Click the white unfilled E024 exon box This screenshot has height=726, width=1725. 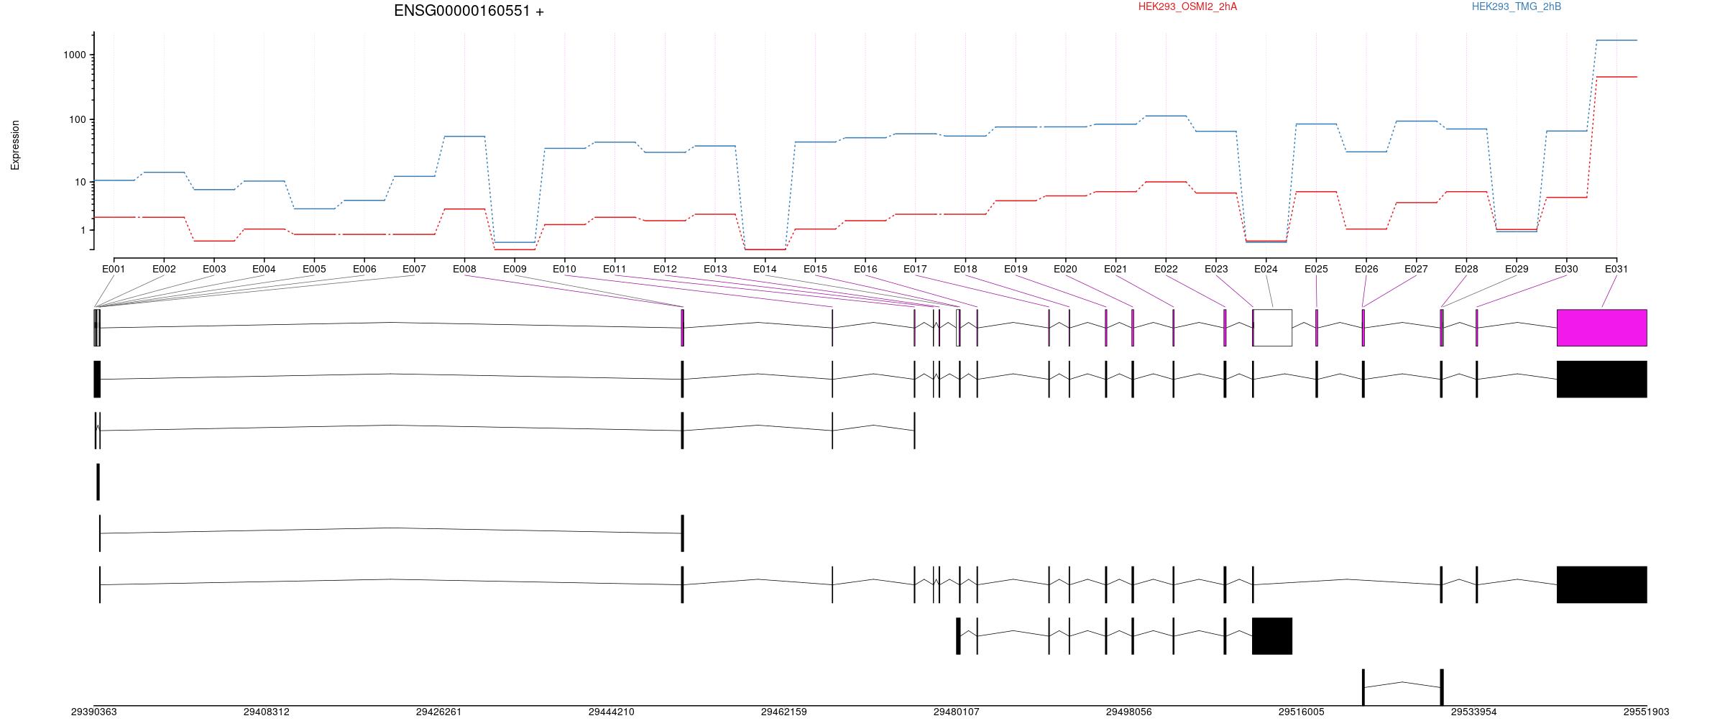coord(1272,328)
